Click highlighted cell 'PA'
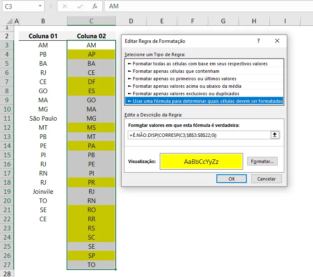Viewport: 313px width, 277px height. (x=91, y=146)
